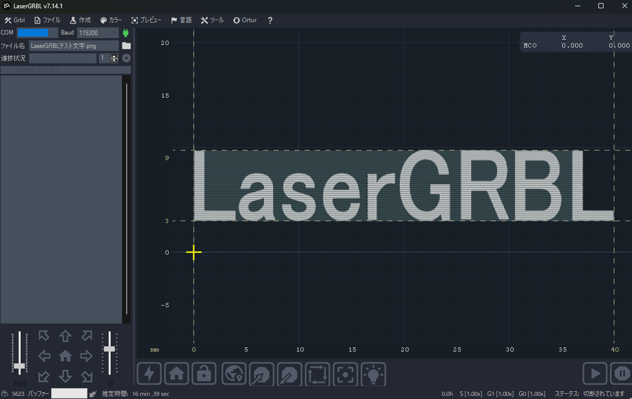Adjust the jog step size slider
This screenshot has height=399, width=632.
click(x=109, y=354)
